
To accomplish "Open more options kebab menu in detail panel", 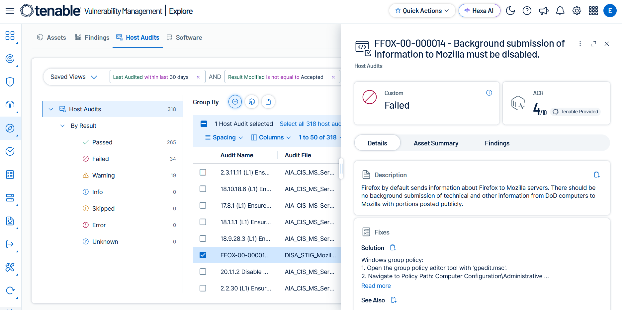I will point(580,44).
